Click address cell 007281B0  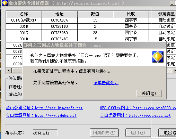point(60,26)
